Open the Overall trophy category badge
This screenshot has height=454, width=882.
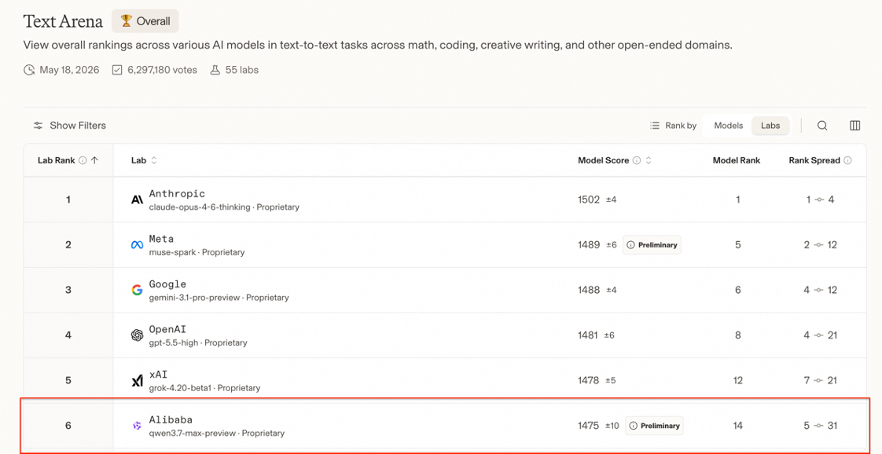[x=145, y=21]
